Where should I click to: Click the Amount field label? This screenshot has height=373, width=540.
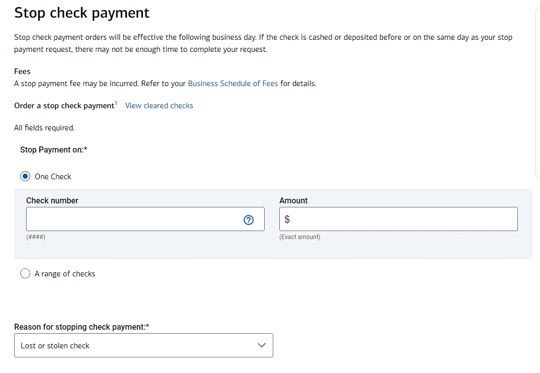coord(293,200)
